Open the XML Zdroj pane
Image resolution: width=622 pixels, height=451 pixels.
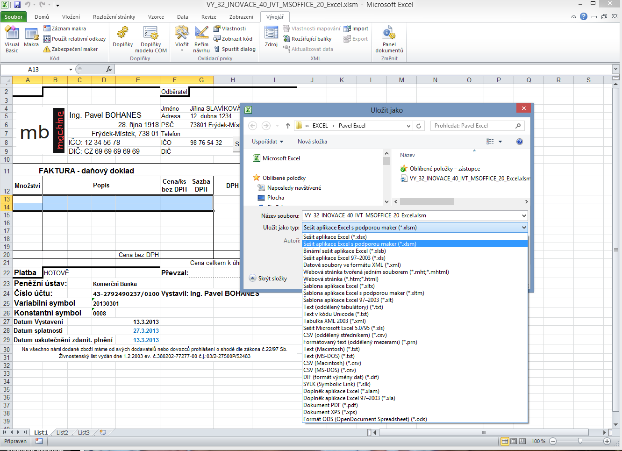pos(271,37)
